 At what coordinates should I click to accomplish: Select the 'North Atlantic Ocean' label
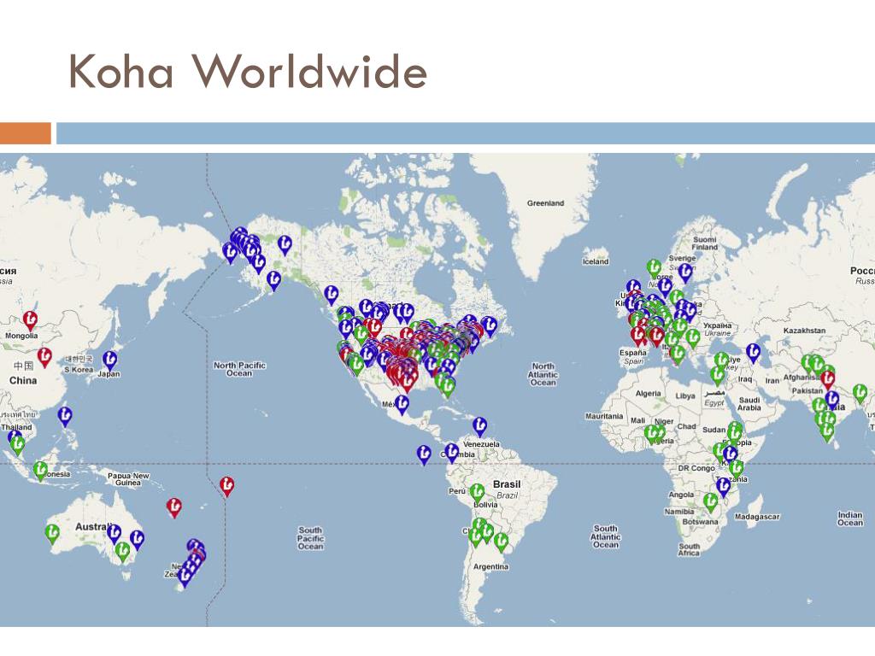[543, 374]
